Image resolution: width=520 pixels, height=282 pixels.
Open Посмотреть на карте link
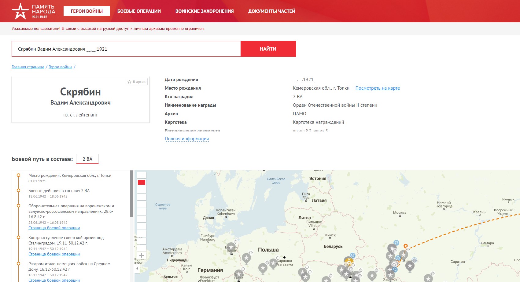pyautogui.click(x=378, y=88)
